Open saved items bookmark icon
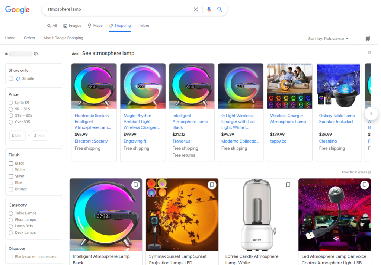 click(x=368, y=38)
